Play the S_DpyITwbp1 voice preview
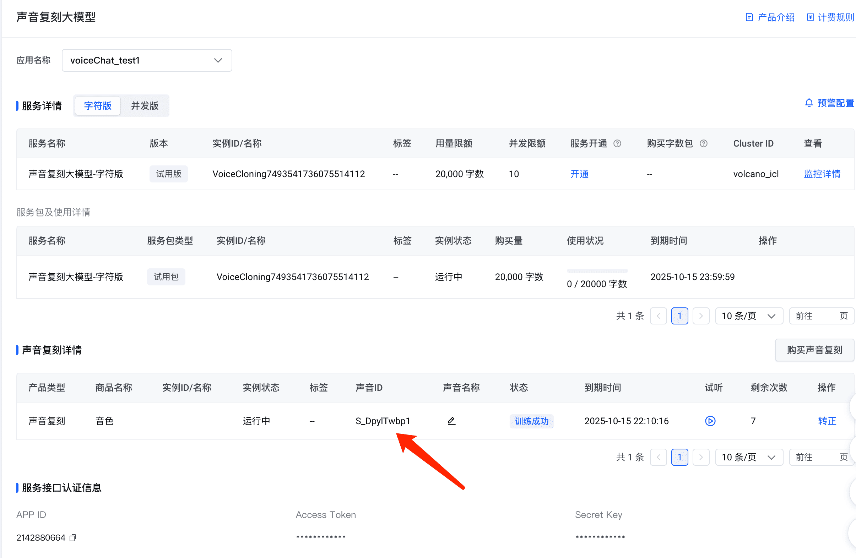 710,421
